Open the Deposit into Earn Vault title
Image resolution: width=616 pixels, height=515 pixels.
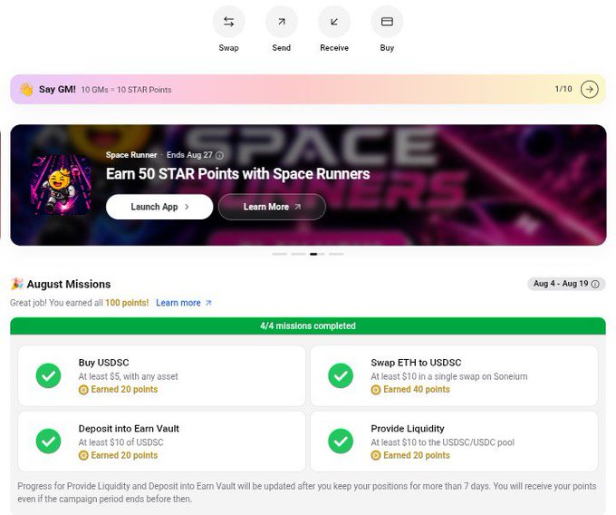tap(129, 429)
